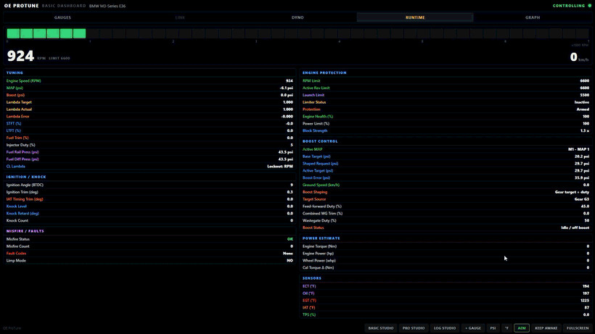595x334 pixels.
Task: Click the large 924 RPM readout
Action: 20,56
